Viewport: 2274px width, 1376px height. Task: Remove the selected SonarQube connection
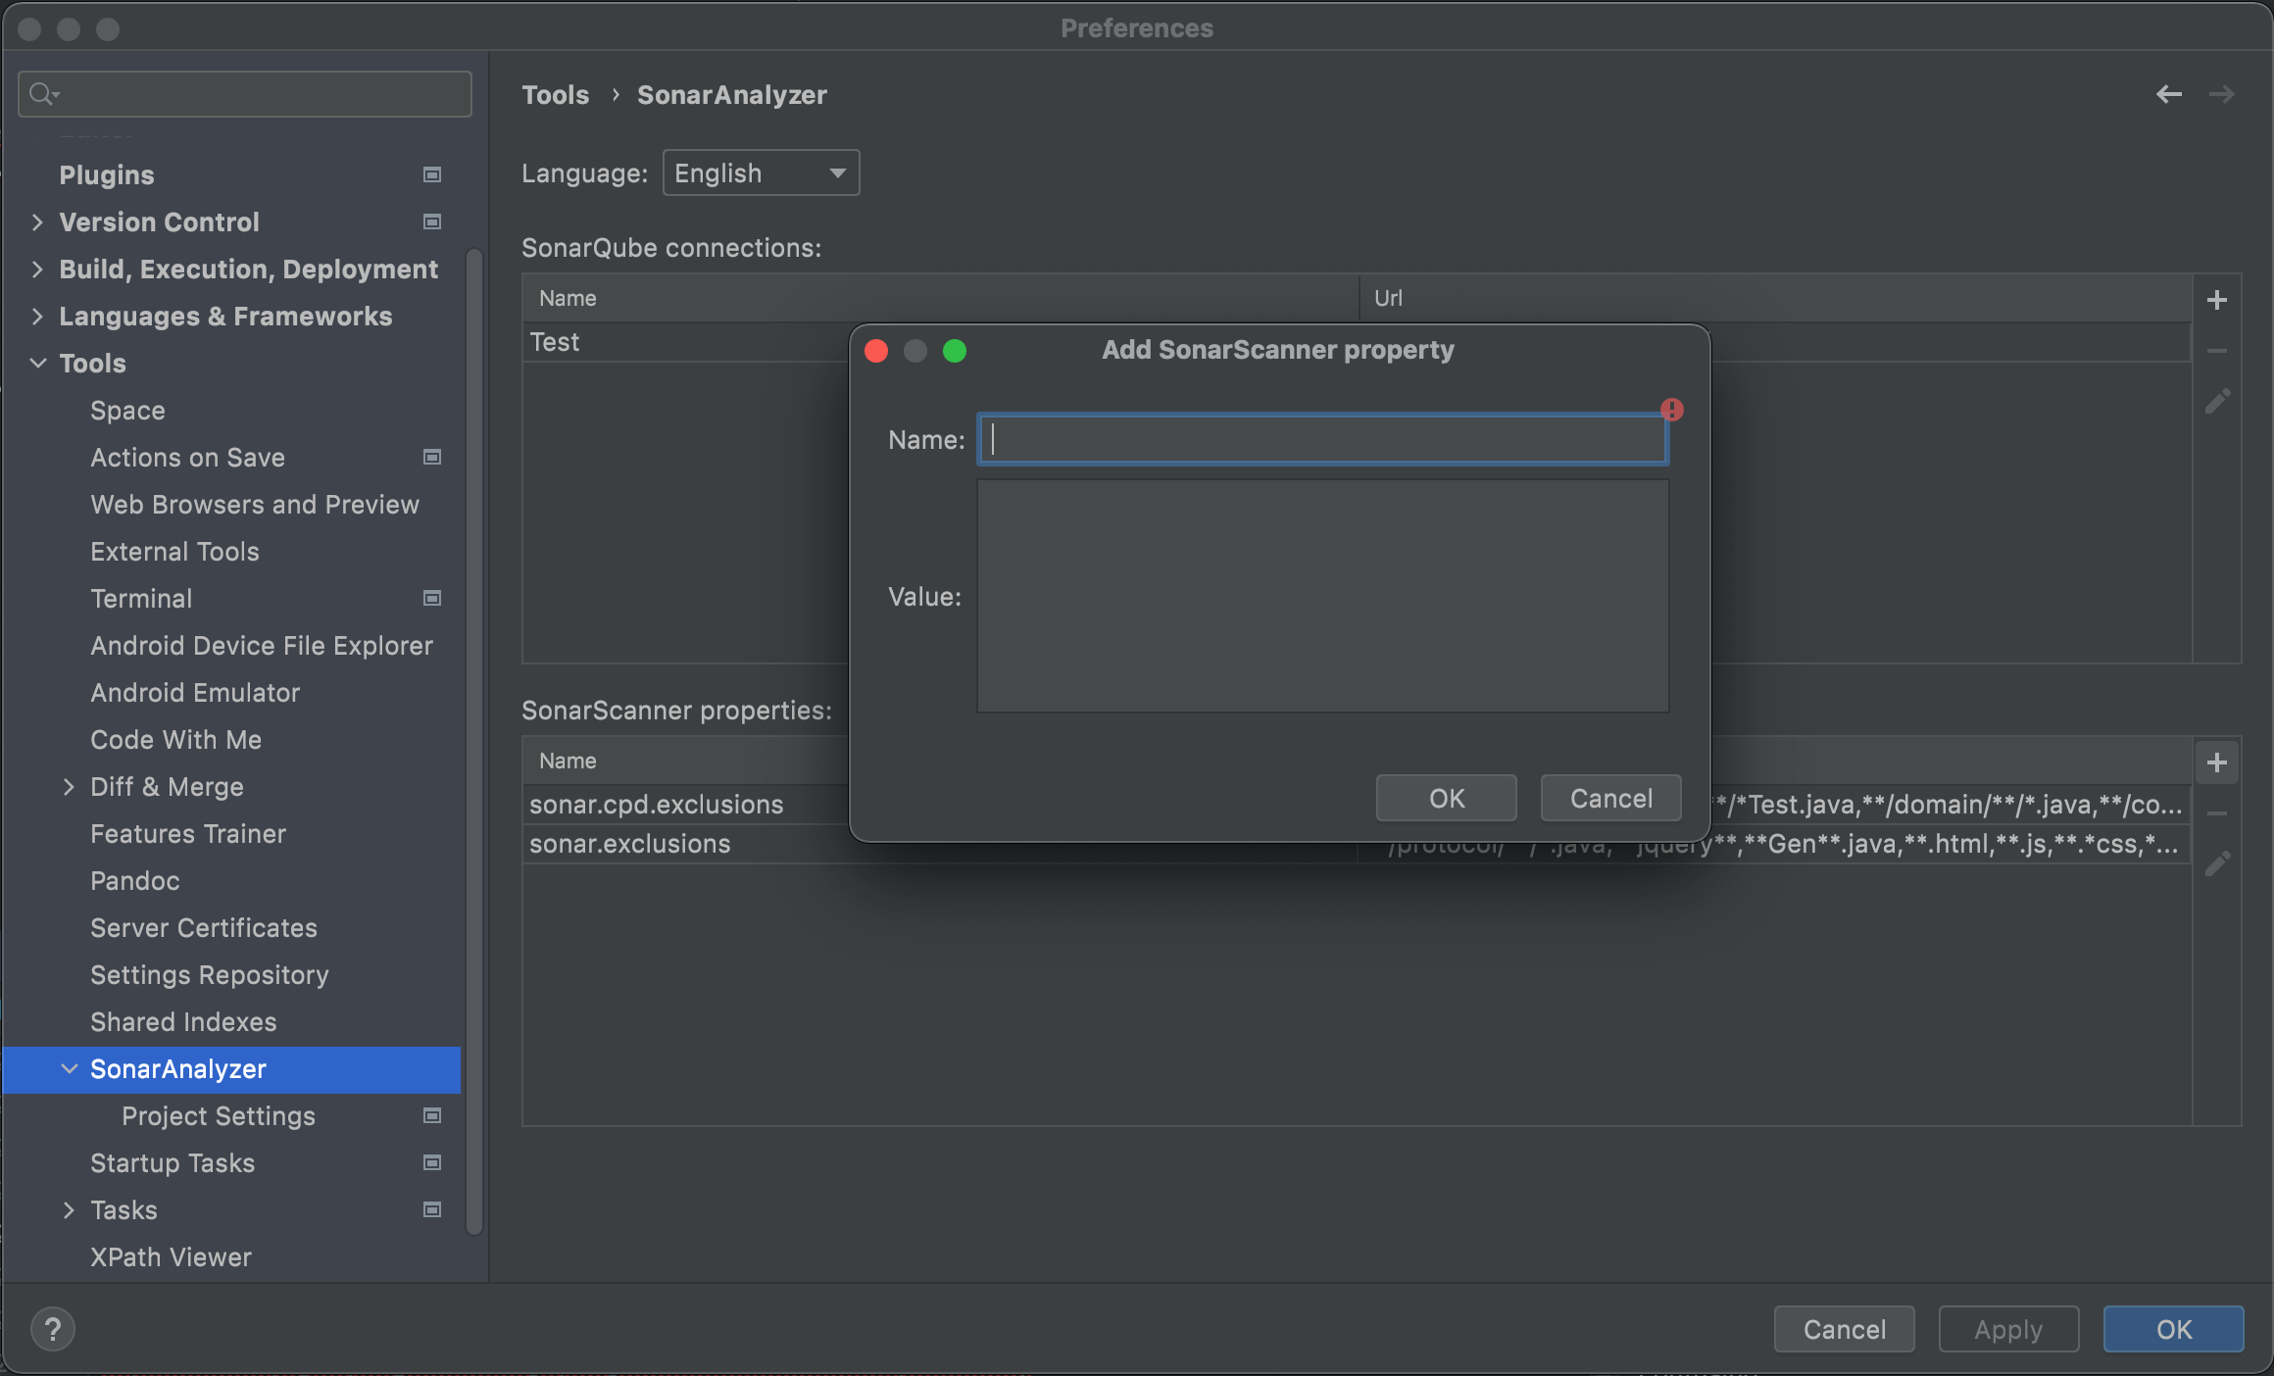[x=2217, y=351]
